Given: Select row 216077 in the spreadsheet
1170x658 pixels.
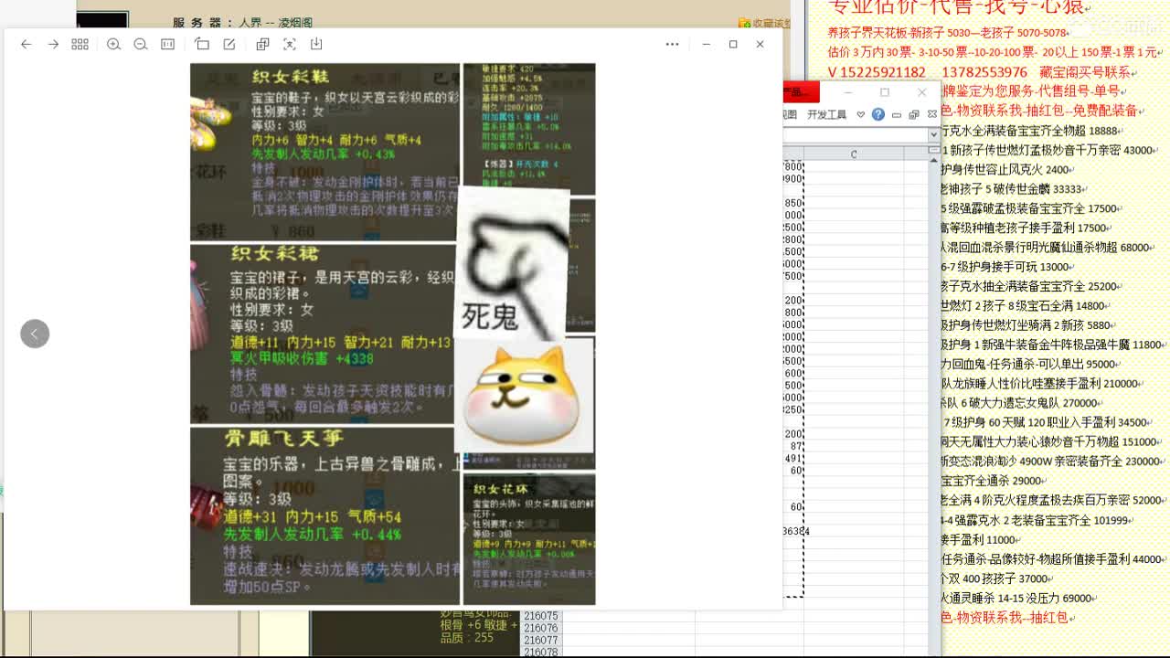Looking at the screenshot, I should pyautogui.click(x=541, y=641).
